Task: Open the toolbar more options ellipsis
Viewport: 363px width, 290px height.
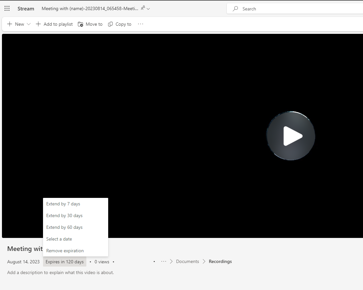Action: click(x=140, y=24)
